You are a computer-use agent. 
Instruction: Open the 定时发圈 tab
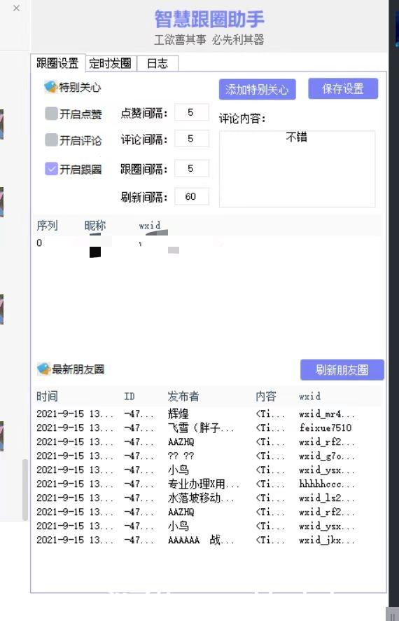click(x=111, y=63)
